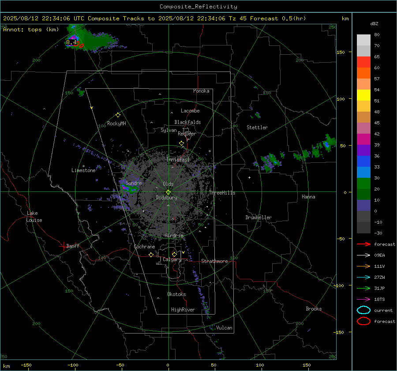Click the yellow 51-54 dBZ color swatch
Screen dimensions: 397x371
(363, 95)
